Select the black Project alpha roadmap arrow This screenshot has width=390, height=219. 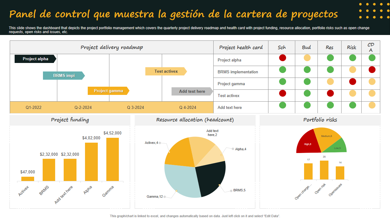click(35, 59)
